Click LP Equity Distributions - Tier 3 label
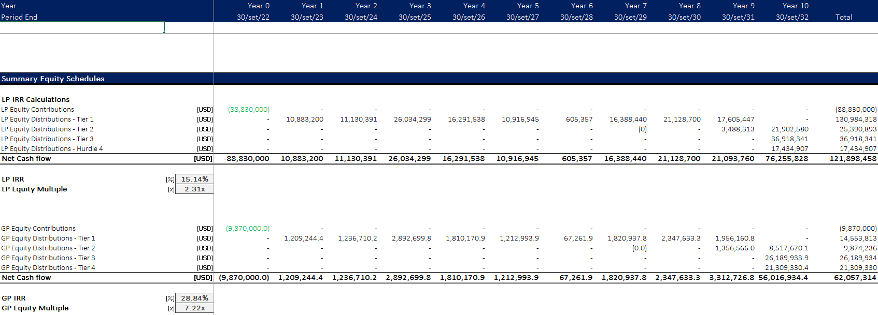Viewport: 878px width, 315px height. (47, 139)
